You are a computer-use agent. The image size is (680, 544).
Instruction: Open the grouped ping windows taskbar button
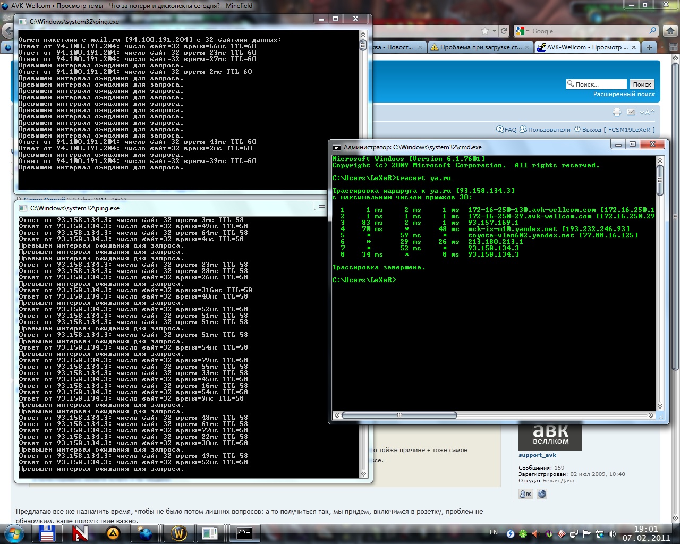pos(211,533)
